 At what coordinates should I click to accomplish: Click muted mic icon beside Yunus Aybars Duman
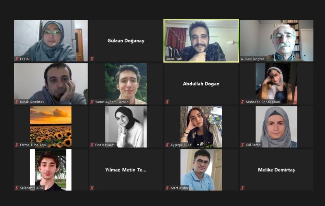coord(92,102)
